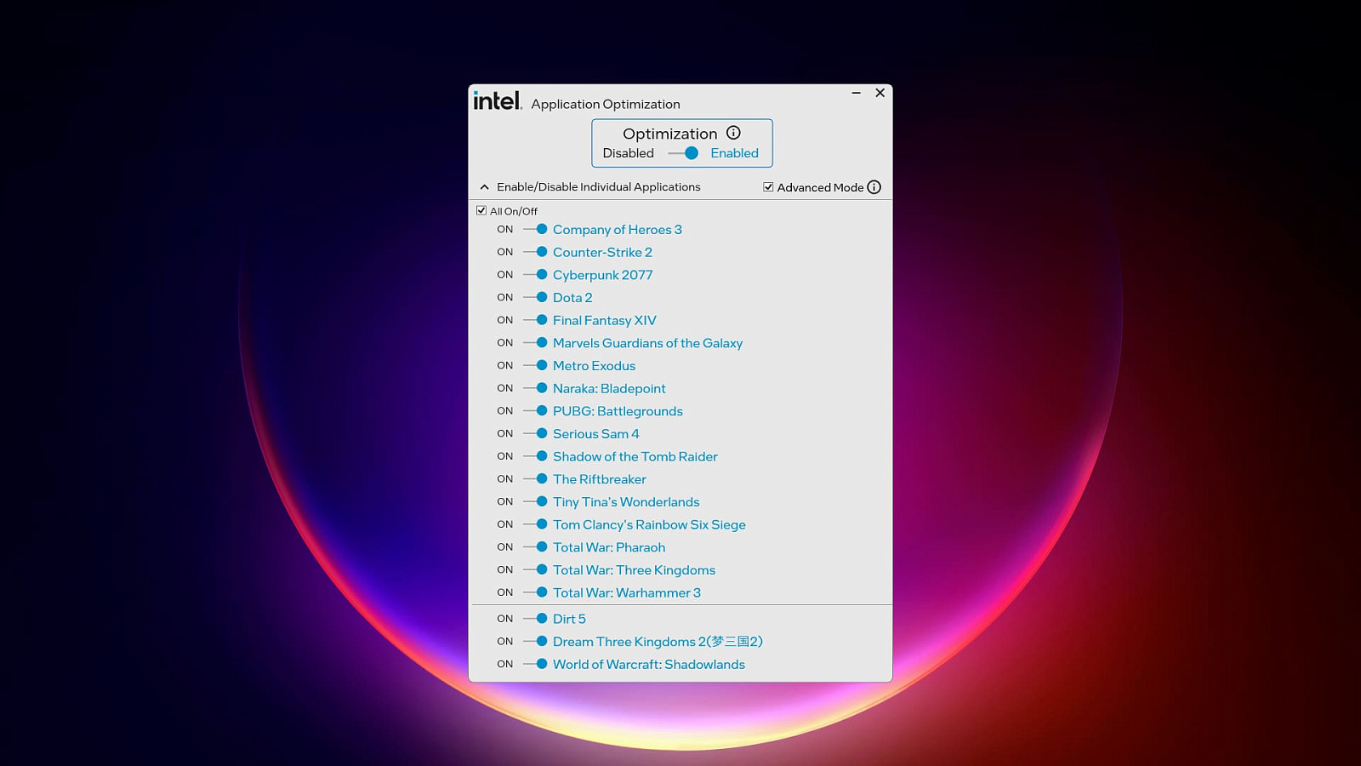Click Total War: Three Kingdoms name text
1361x766 pixels.
point(634,570)
